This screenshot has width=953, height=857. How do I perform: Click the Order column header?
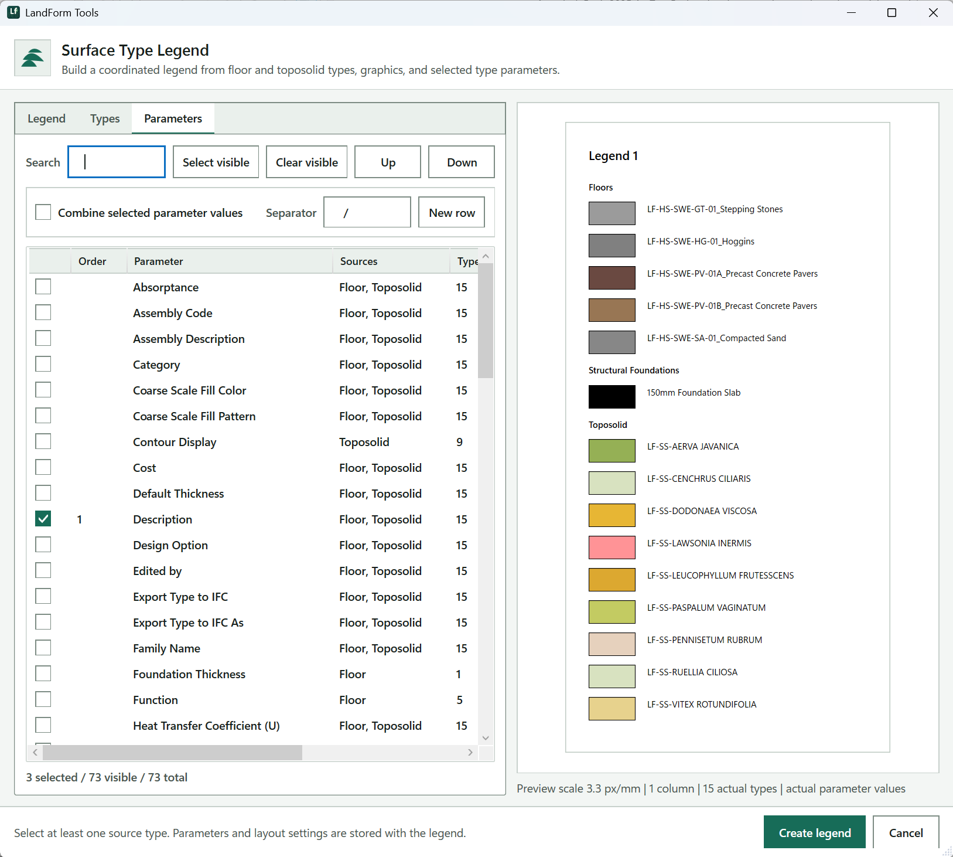[98, 261]
